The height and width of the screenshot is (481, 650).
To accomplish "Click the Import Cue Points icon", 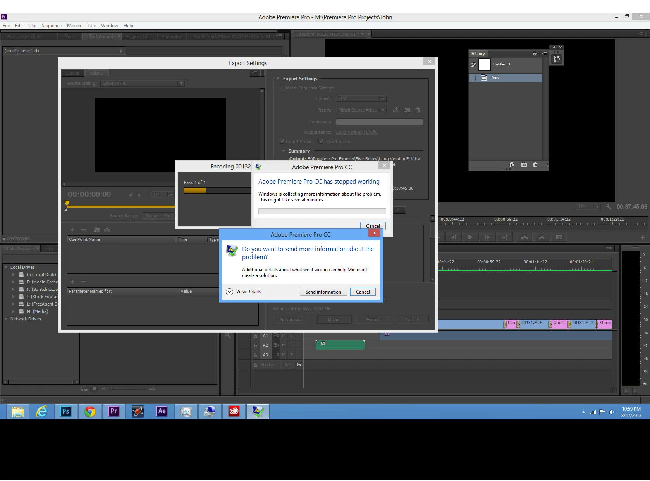I will point(96,230).
